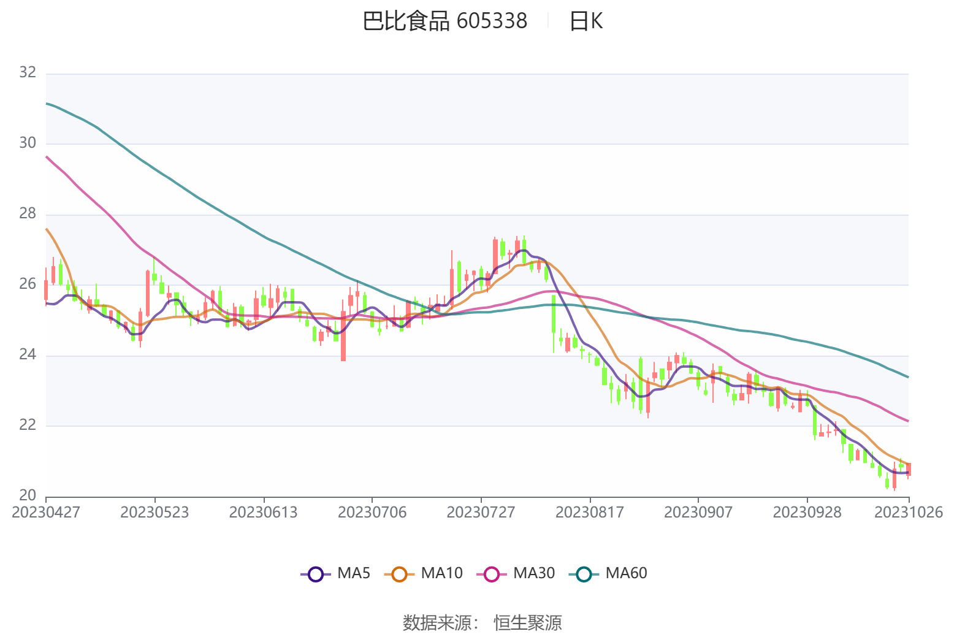Image resolution: width=965 pixels, height=634 pixels.
Task: Click the 24 price axis label
Action: [28, 355]
